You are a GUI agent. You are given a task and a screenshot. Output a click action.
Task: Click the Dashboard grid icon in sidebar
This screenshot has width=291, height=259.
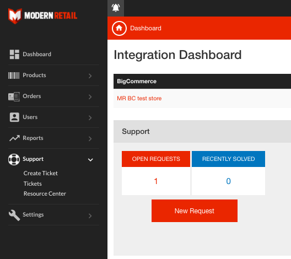coord(14,54)
